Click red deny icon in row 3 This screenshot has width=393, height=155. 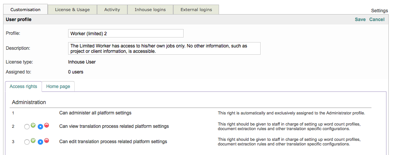pos(47,140)
